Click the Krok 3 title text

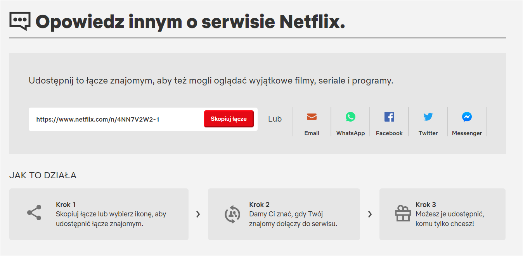[426, 205]
